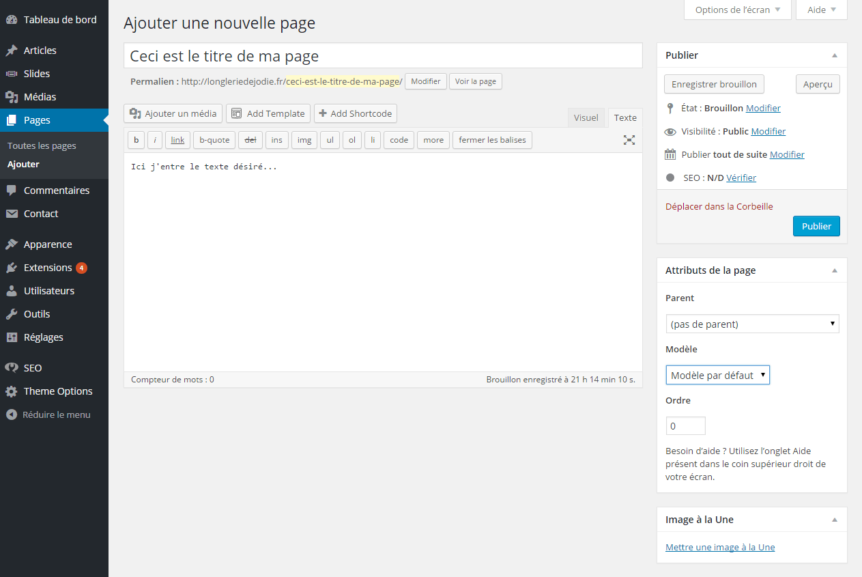Switch to the Visuel editor tab
Screen dimensions: 862x577
click(x=586, y=117)
